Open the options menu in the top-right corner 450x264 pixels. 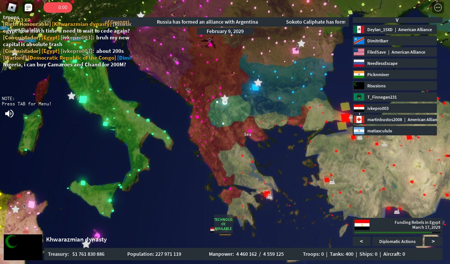tap(438, 7)
